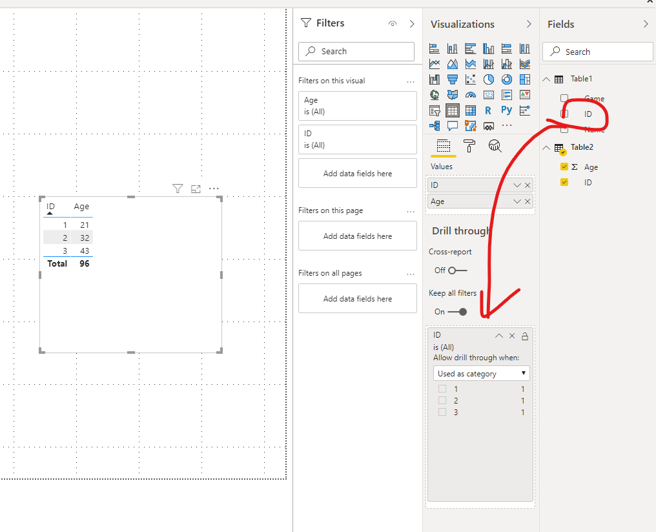Check value 3 in drill through ID filter
Image resolution: width=656 pixels, height=532 pixels.
click(x=442, y=413)
